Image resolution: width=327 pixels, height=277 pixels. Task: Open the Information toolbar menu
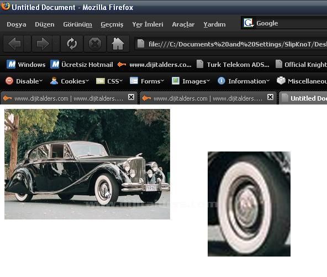coord(244,81)
